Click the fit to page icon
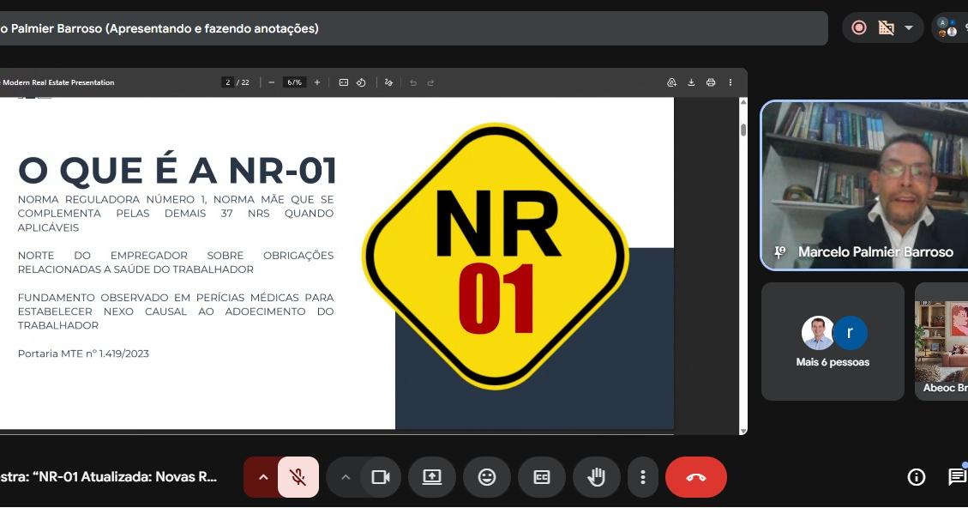This screenshot has width=968, height=508. tap(344, 82)
